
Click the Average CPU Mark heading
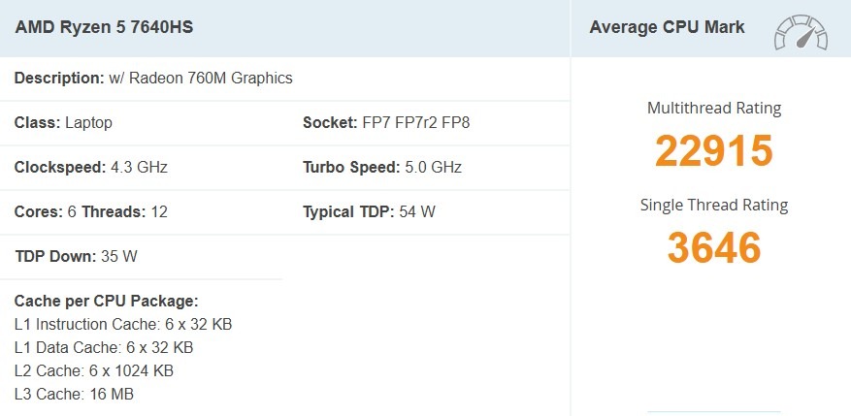point(667,27)
